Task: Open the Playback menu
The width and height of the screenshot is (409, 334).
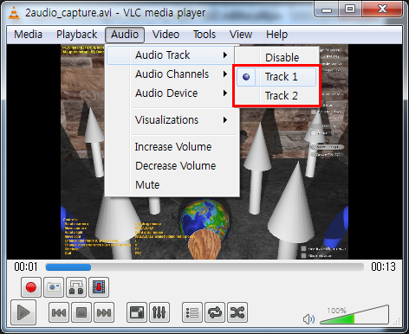Action: click(77, 35)
